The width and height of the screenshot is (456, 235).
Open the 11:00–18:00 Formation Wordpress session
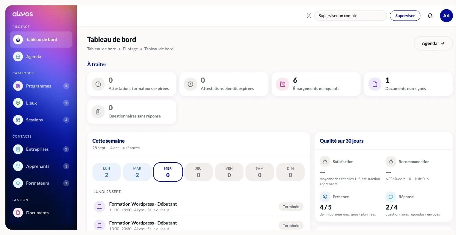click(198, 207)
